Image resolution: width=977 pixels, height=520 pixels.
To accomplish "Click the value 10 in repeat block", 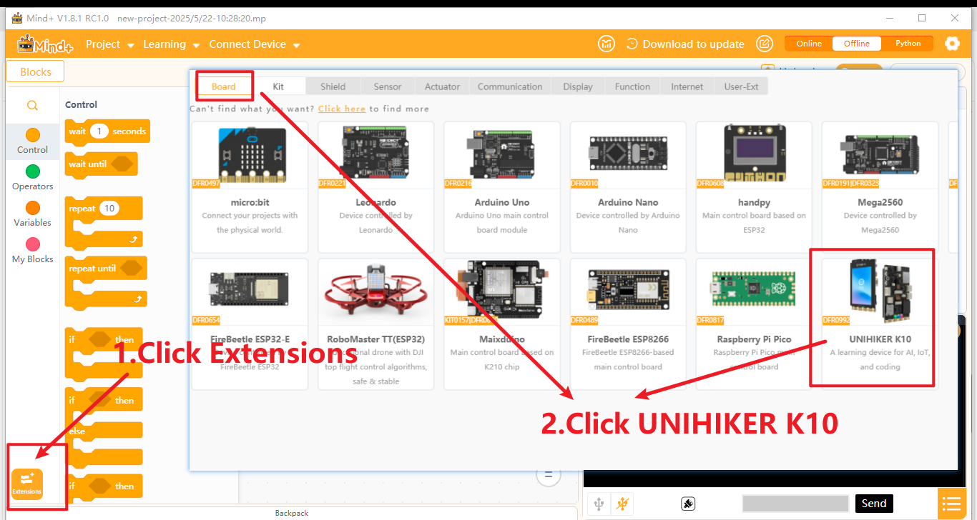I will coord(109,209).
